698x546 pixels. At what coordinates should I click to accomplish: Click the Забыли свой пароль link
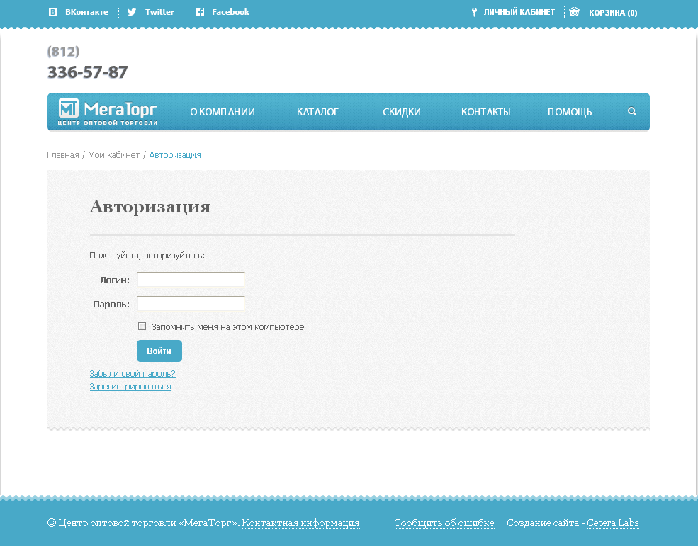click(x=131, y=373)
